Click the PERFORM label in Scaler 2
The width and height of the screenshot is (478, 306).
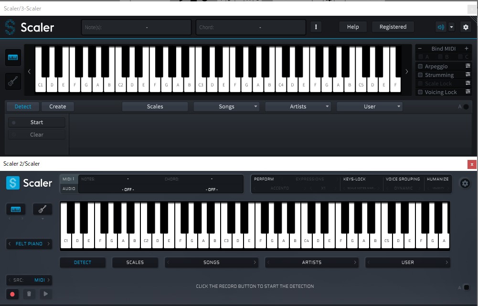[x=264, y=179]
